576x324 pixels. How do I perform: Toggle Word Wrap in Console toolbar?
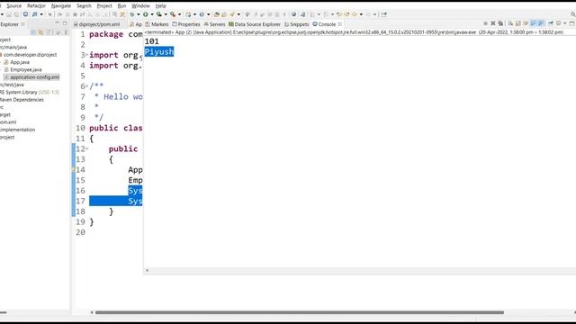pyautogui.click(x=526, y=23)
